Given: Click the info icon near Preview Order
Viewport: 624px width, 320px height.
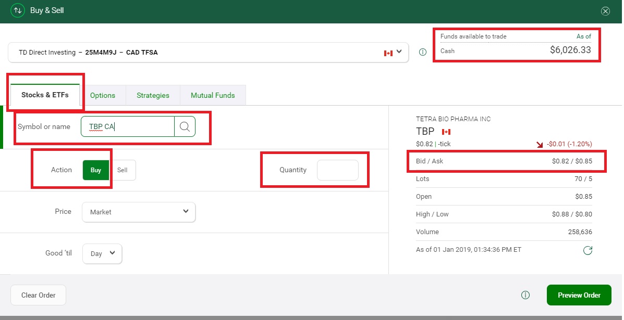Looking at the screenshot, I should 525,295.
